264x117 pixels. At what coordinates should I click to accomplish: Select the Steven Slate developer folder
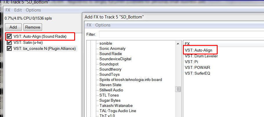tap(110, 85)
